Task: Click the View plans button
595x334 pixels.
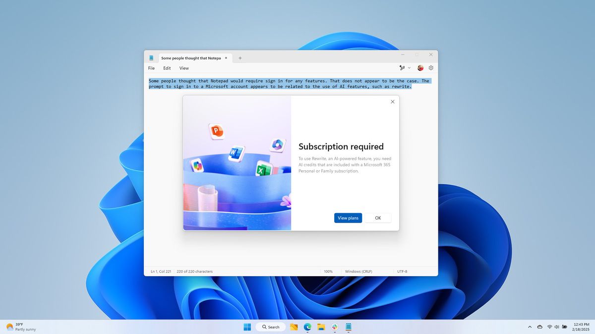Action: pyautogui.click(x=348, y=218)
